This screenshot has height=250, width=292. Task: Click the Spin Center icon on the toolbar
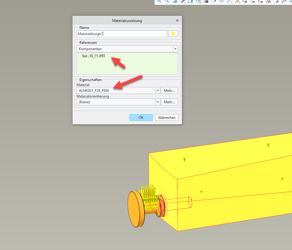point(283,2)
